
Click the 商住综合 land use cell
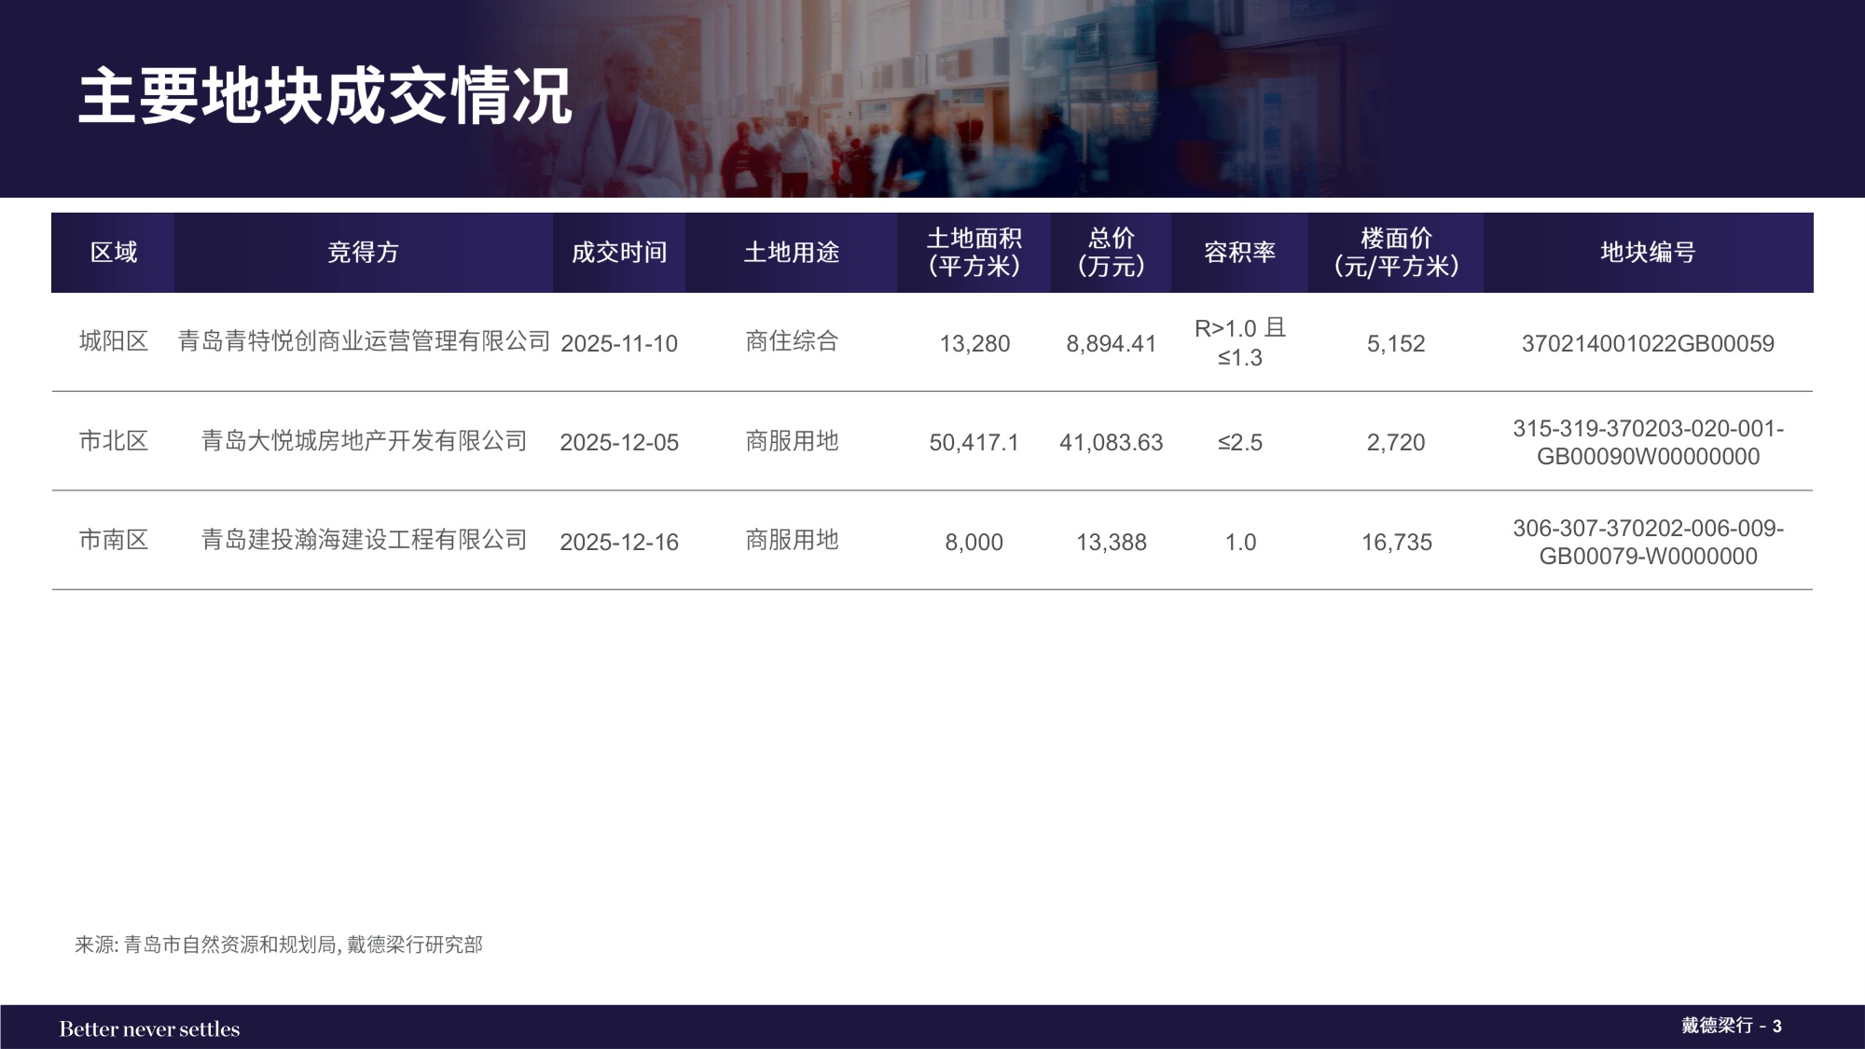tap(792, 343)
